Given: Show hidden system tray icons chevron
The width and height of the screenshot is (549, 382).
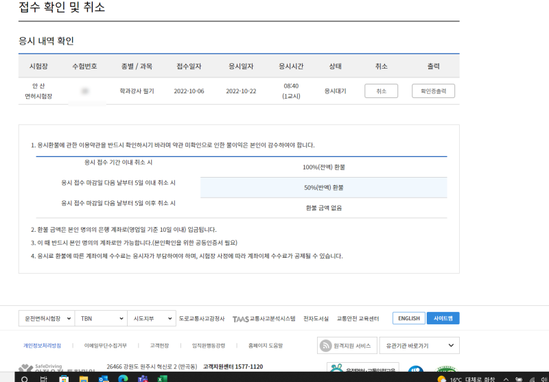Looking at the screenshot, I should 506,379.
